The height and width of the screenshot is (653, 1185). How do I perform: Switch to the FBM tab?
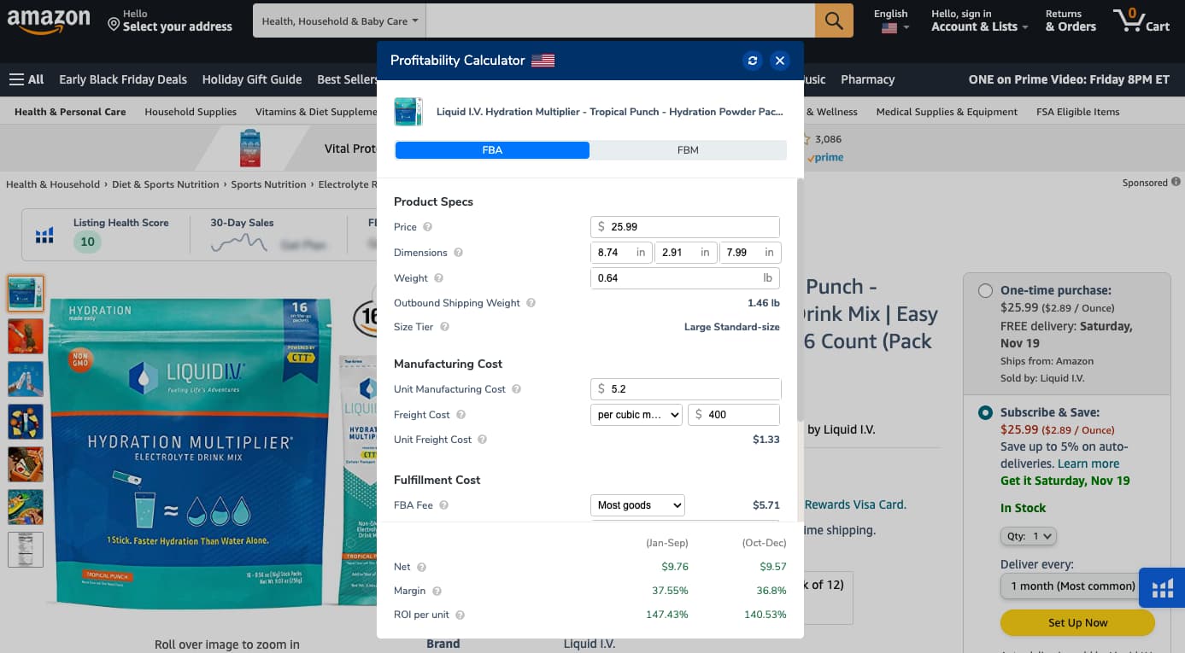click(688, 150)
